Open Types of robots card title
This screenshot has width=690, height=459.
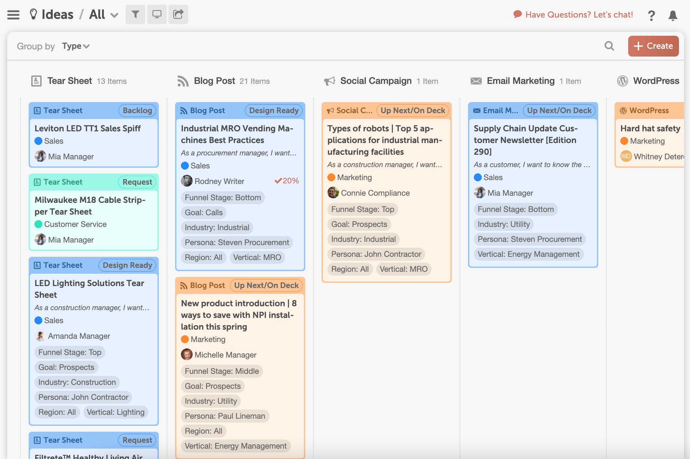[x=385, y=140]
